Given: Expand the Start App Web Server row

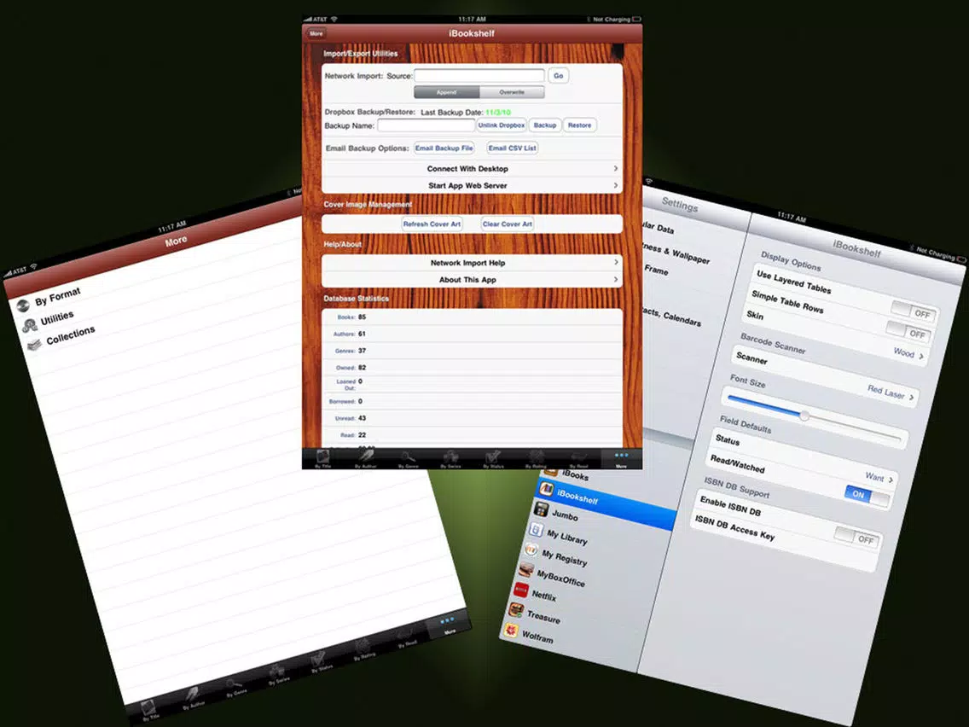Looking at the screenshot, I should click(x=472, y=185).
